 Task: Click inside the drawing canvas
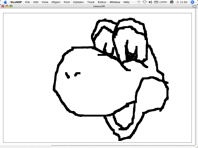click(97, 78)
